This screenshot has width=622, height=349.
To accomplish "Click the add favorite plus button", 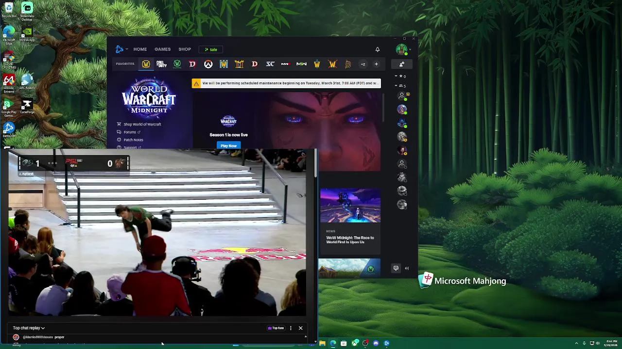I will pyautogui.click(x=376, y=64).
